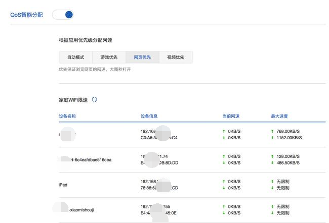This screenshot has width=329, height=223.
Task: Click the 最大速度 column header
Action: pos(279,117)
